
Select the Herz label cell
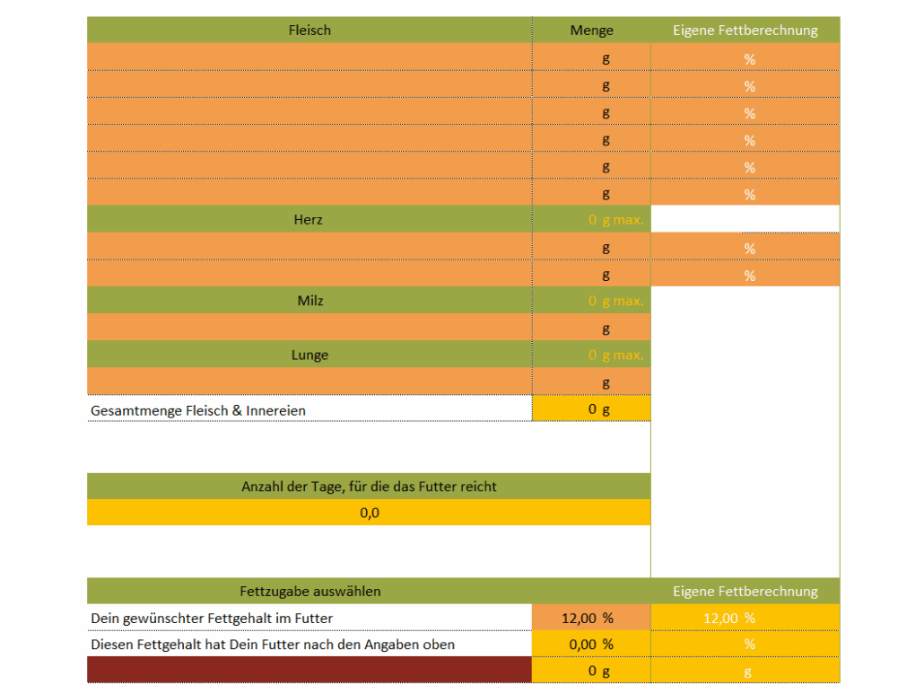point(309,219)
